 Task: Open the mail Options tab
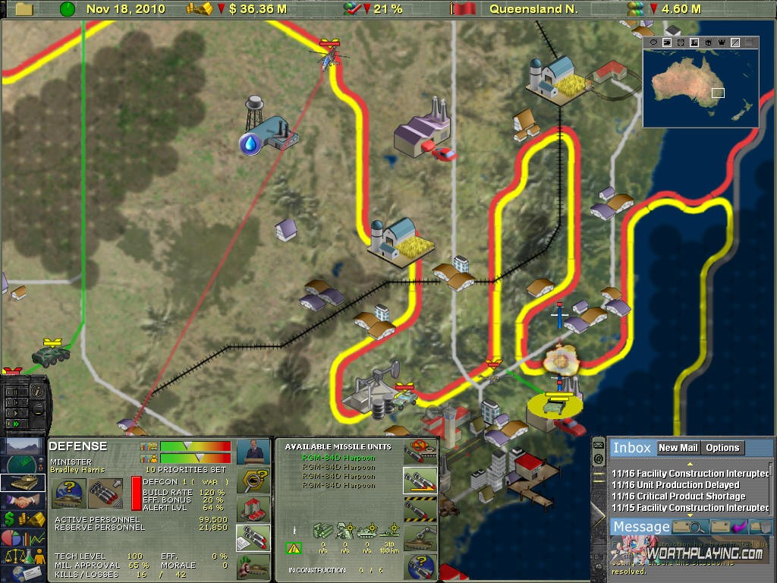coord(722,448)
